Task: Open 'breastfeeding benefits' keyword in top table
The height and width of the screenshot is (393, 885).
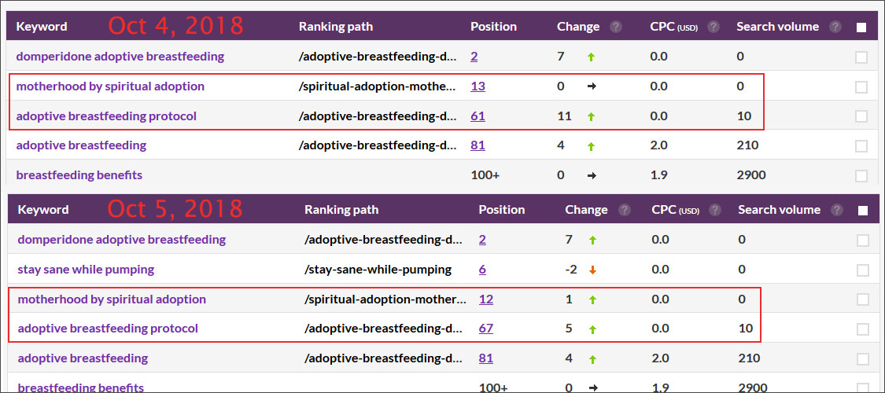Action: point(79,174)
